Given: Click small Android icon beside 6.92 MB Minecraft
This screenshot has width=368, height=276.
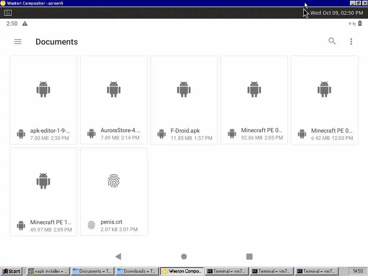Looking at the screenshot, I should tap(302, 134).
